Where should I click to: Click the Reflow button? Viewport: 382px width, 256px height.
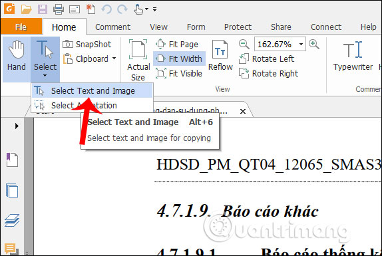coord(220,56)
